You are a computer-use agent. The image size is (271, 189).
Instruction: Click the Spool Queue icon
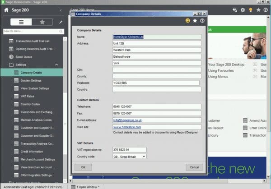pyautogui.click(x=11, y=57)
